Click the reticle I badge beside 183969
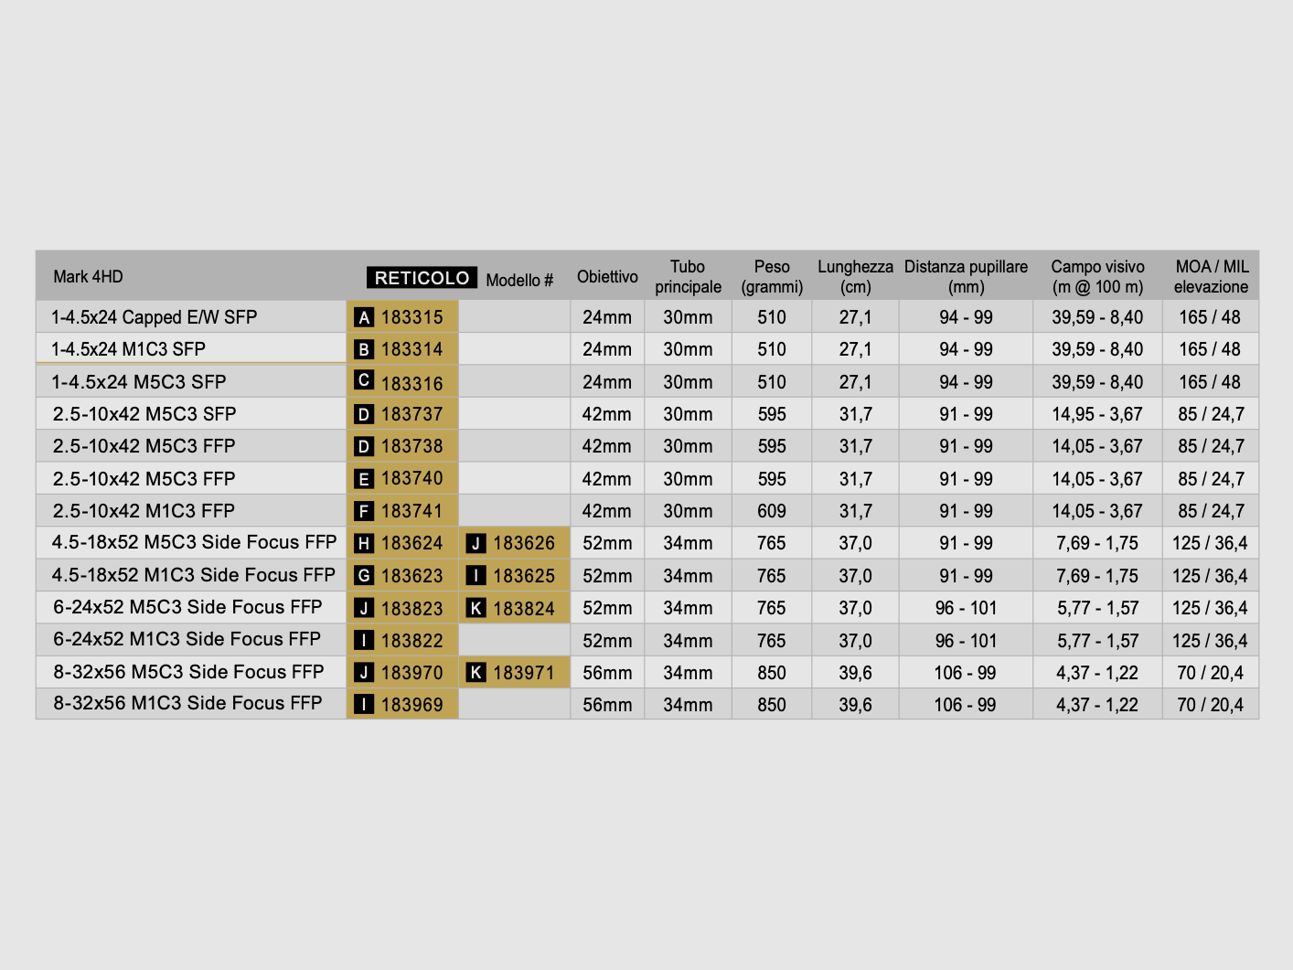Image resolution: width=1293 pixels, height=970 pixels. click(x=364, y=705)
